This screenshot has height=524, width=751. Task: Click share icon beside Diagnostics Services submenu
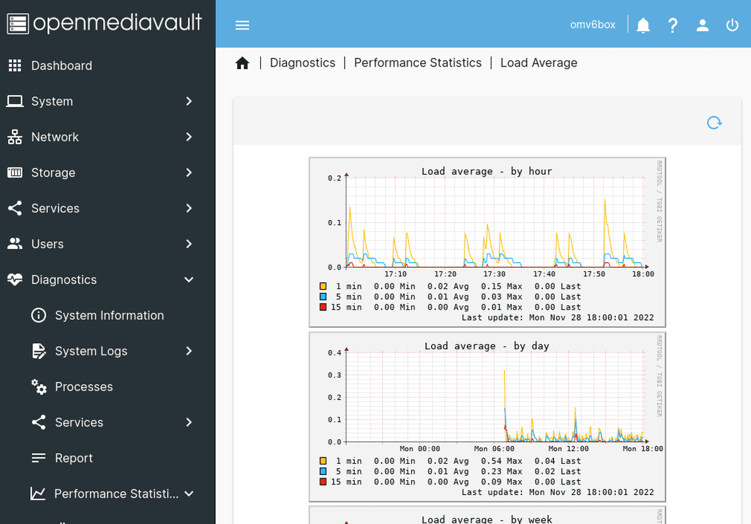[x=39, y=422]
